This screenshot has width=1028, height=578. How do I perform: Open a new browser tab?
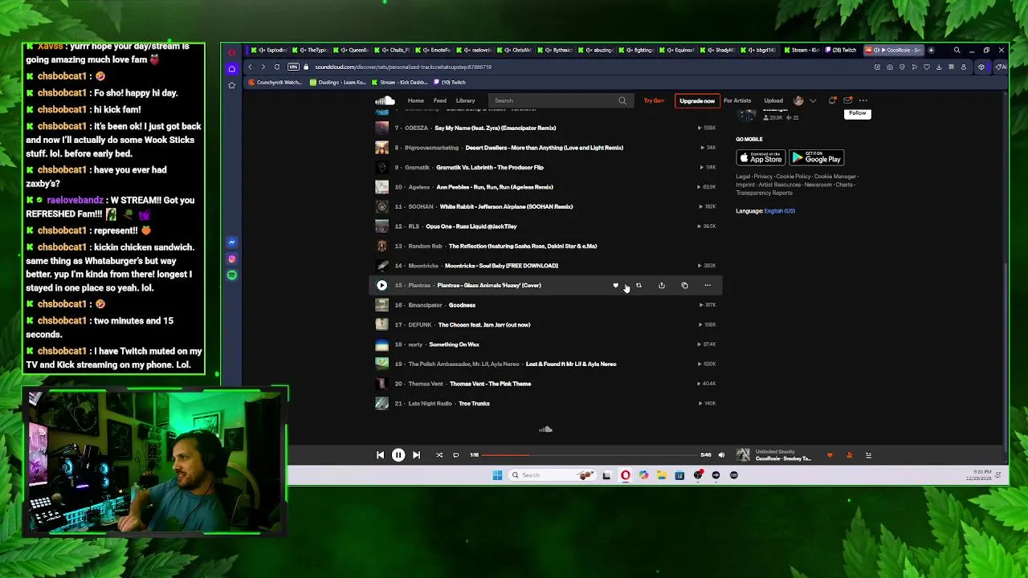point(931,50)
